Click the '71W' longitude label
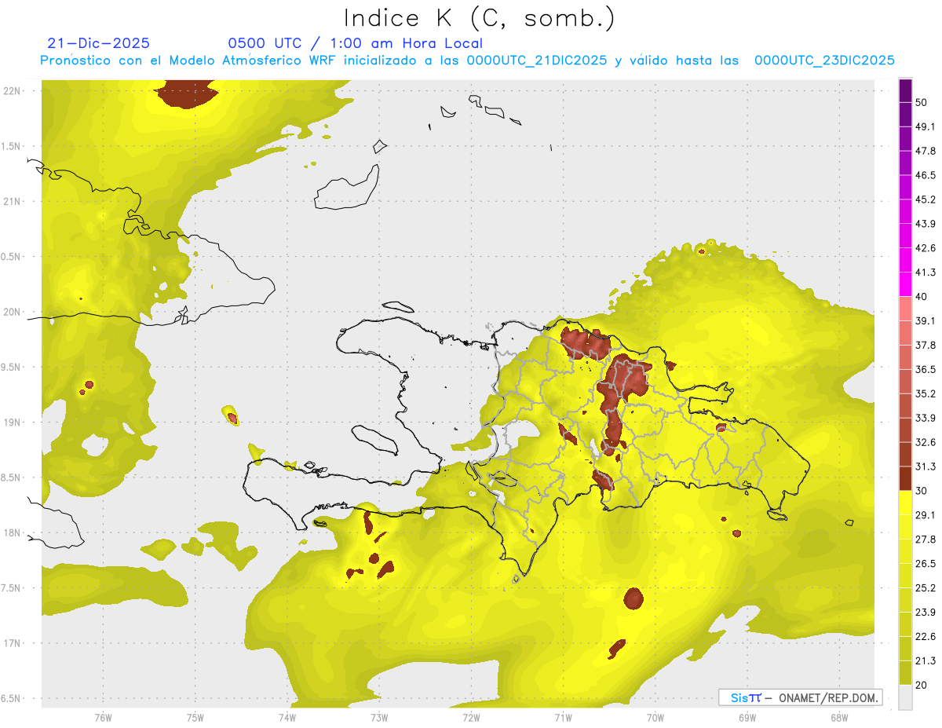 (x=563, y=717)
